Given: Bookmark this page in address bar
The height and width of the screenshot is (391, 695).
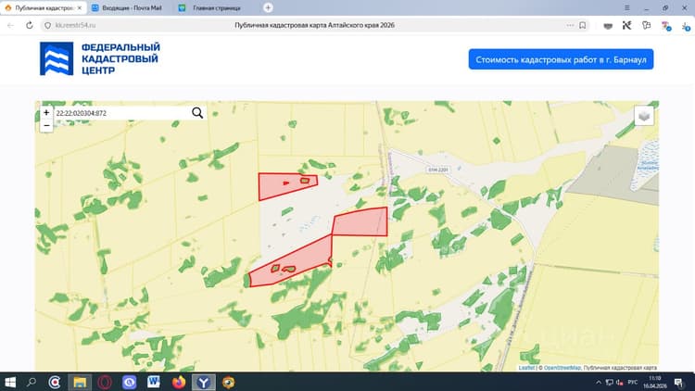Looking at the screenshot, I should [x=583, y=25].
